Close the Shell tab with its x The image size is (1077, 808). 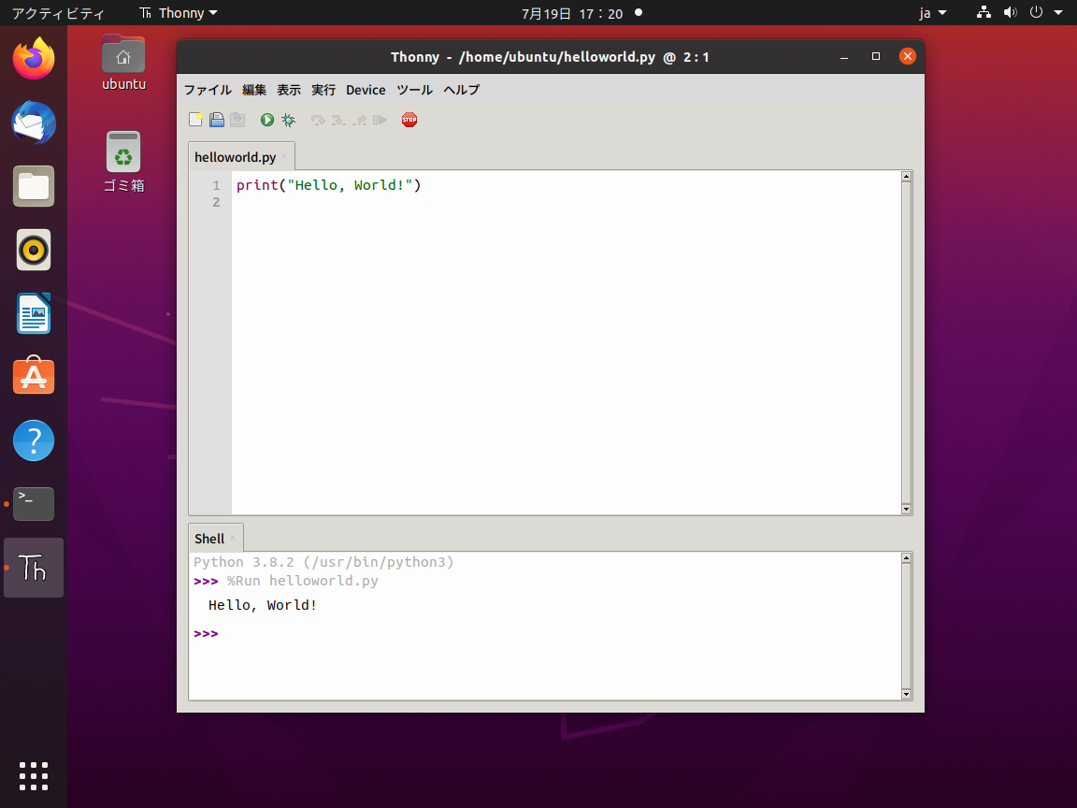[233, 538]
